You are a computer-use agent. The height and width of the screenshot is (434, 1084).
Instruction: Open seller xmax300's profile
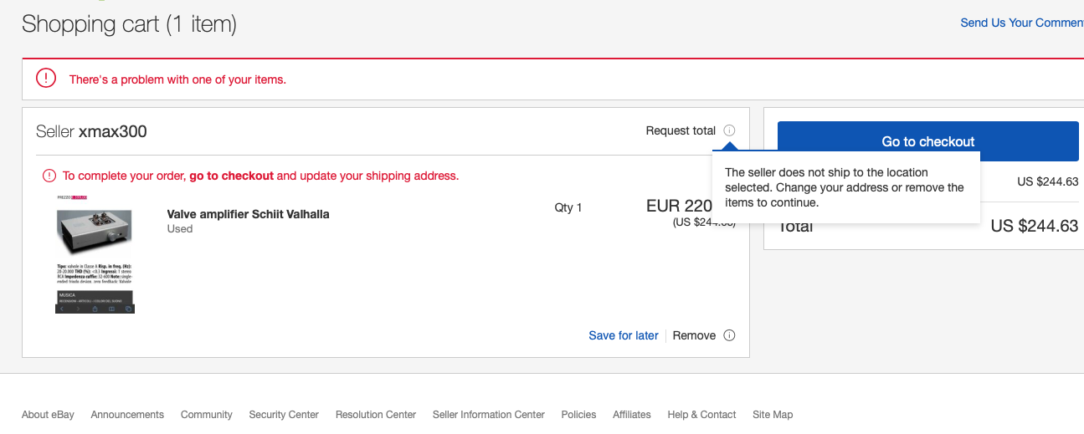click(x=113, y=131)
